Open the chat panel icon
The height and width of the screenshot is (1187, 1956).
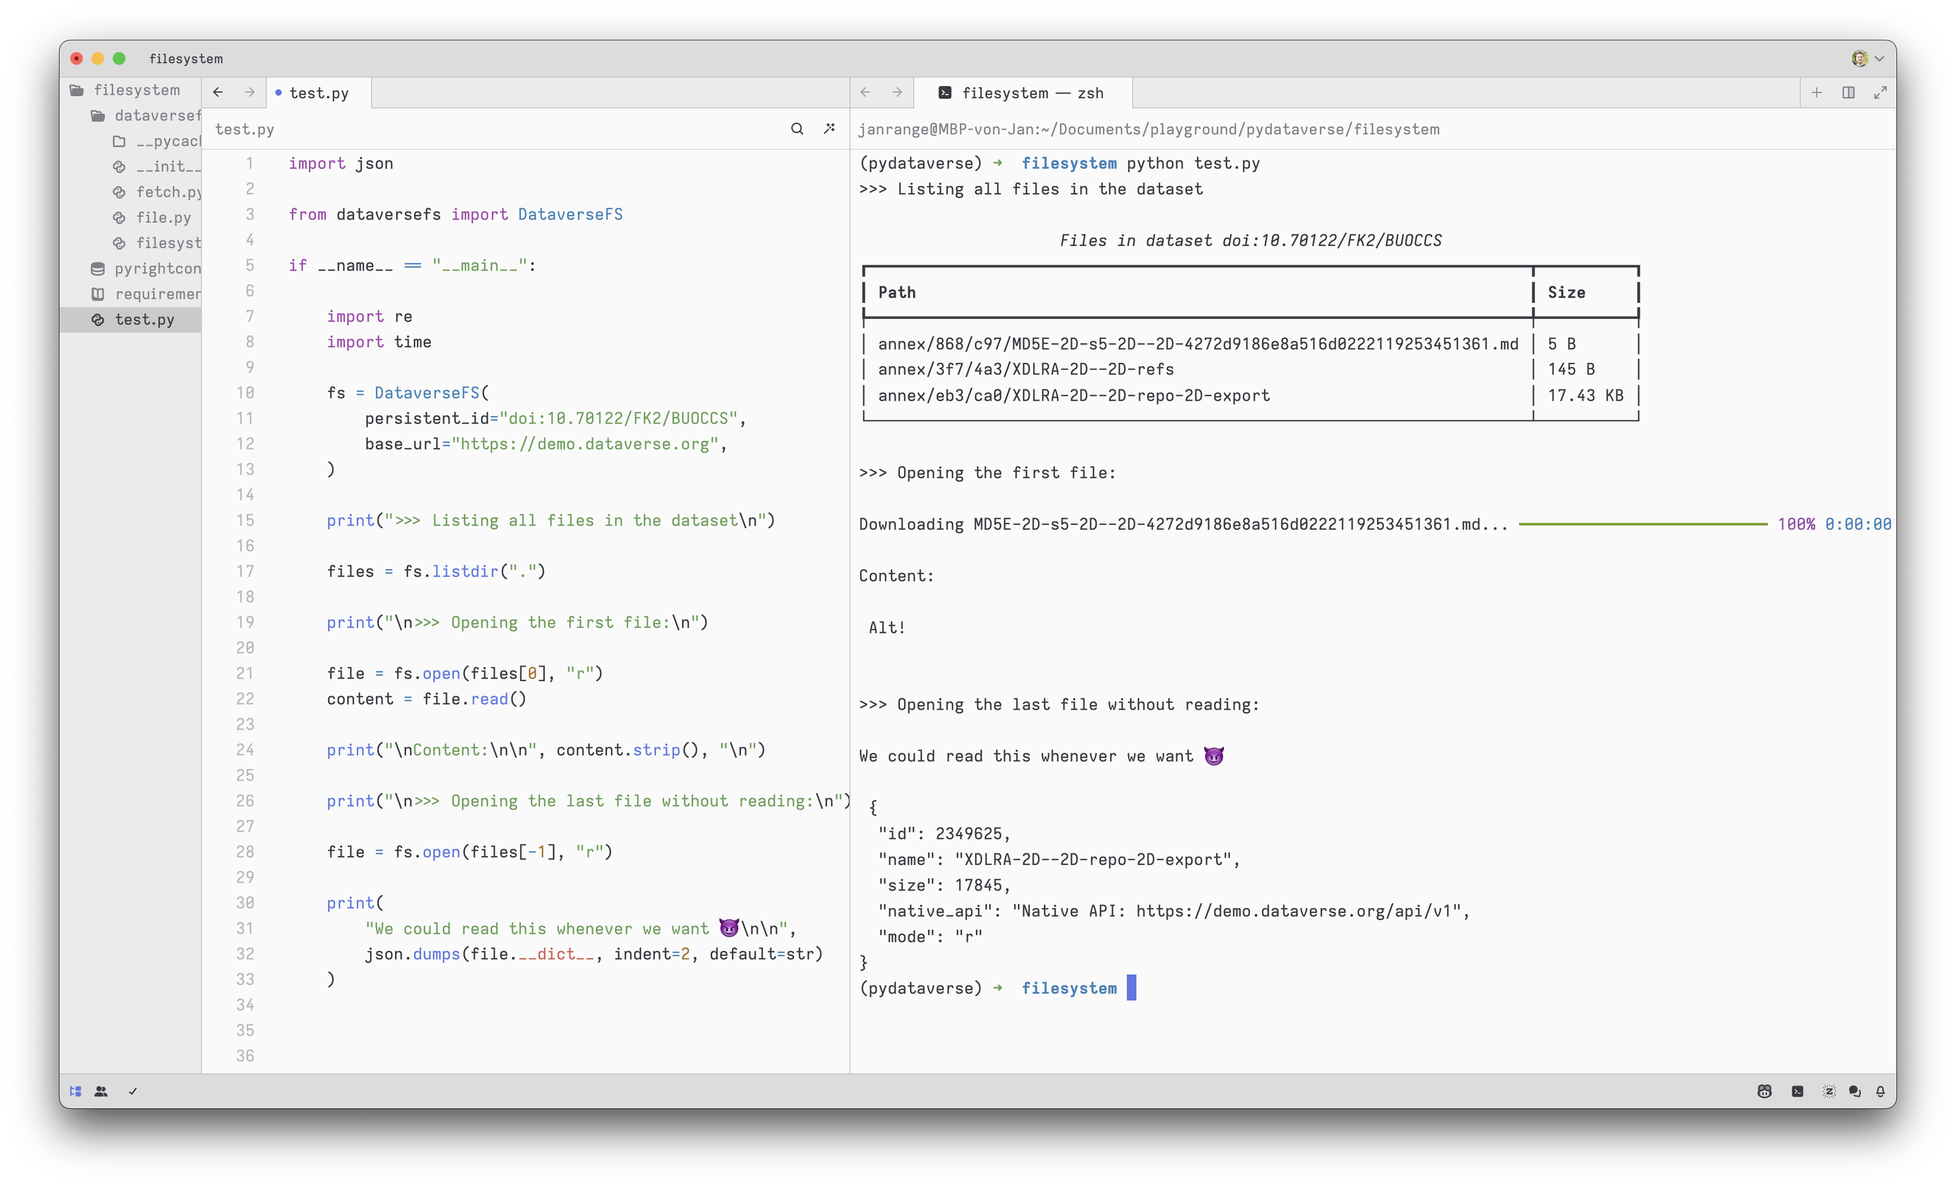tap(1854, 1091)
